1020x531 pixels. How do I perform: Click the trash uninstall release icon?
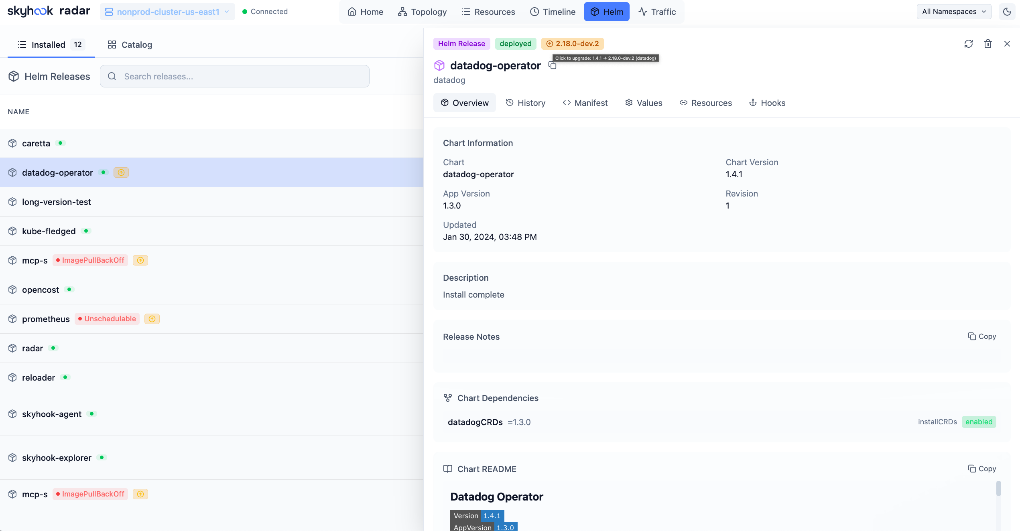987,44
